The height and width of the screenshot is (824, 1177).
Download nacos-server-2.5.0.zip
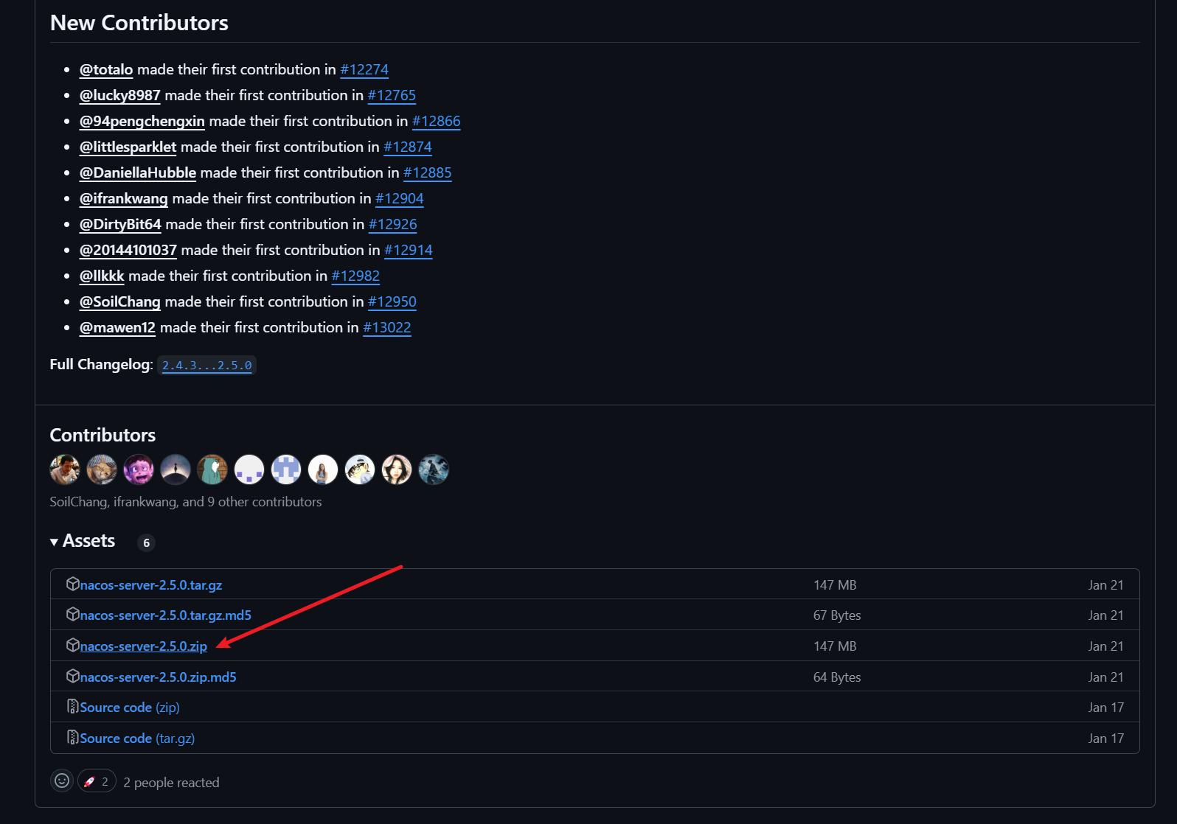[x=144, y=646]
